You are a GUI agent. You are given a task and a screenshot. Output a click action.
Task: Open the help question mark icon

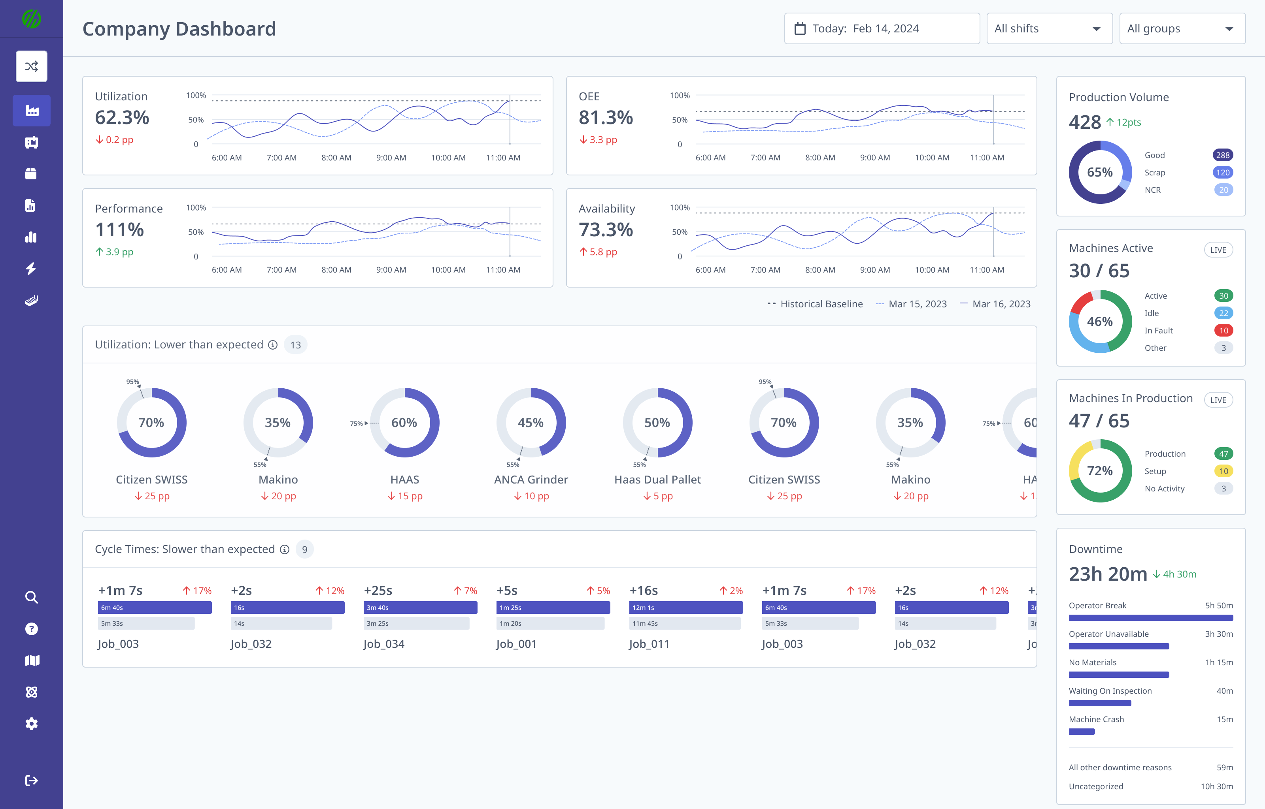pyautogui.click(x=32, y=629)
